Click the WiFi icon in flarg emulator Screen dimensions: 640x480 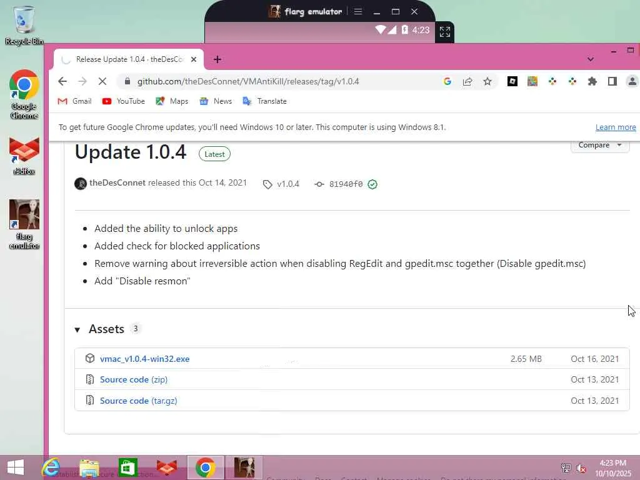point(380,30)
